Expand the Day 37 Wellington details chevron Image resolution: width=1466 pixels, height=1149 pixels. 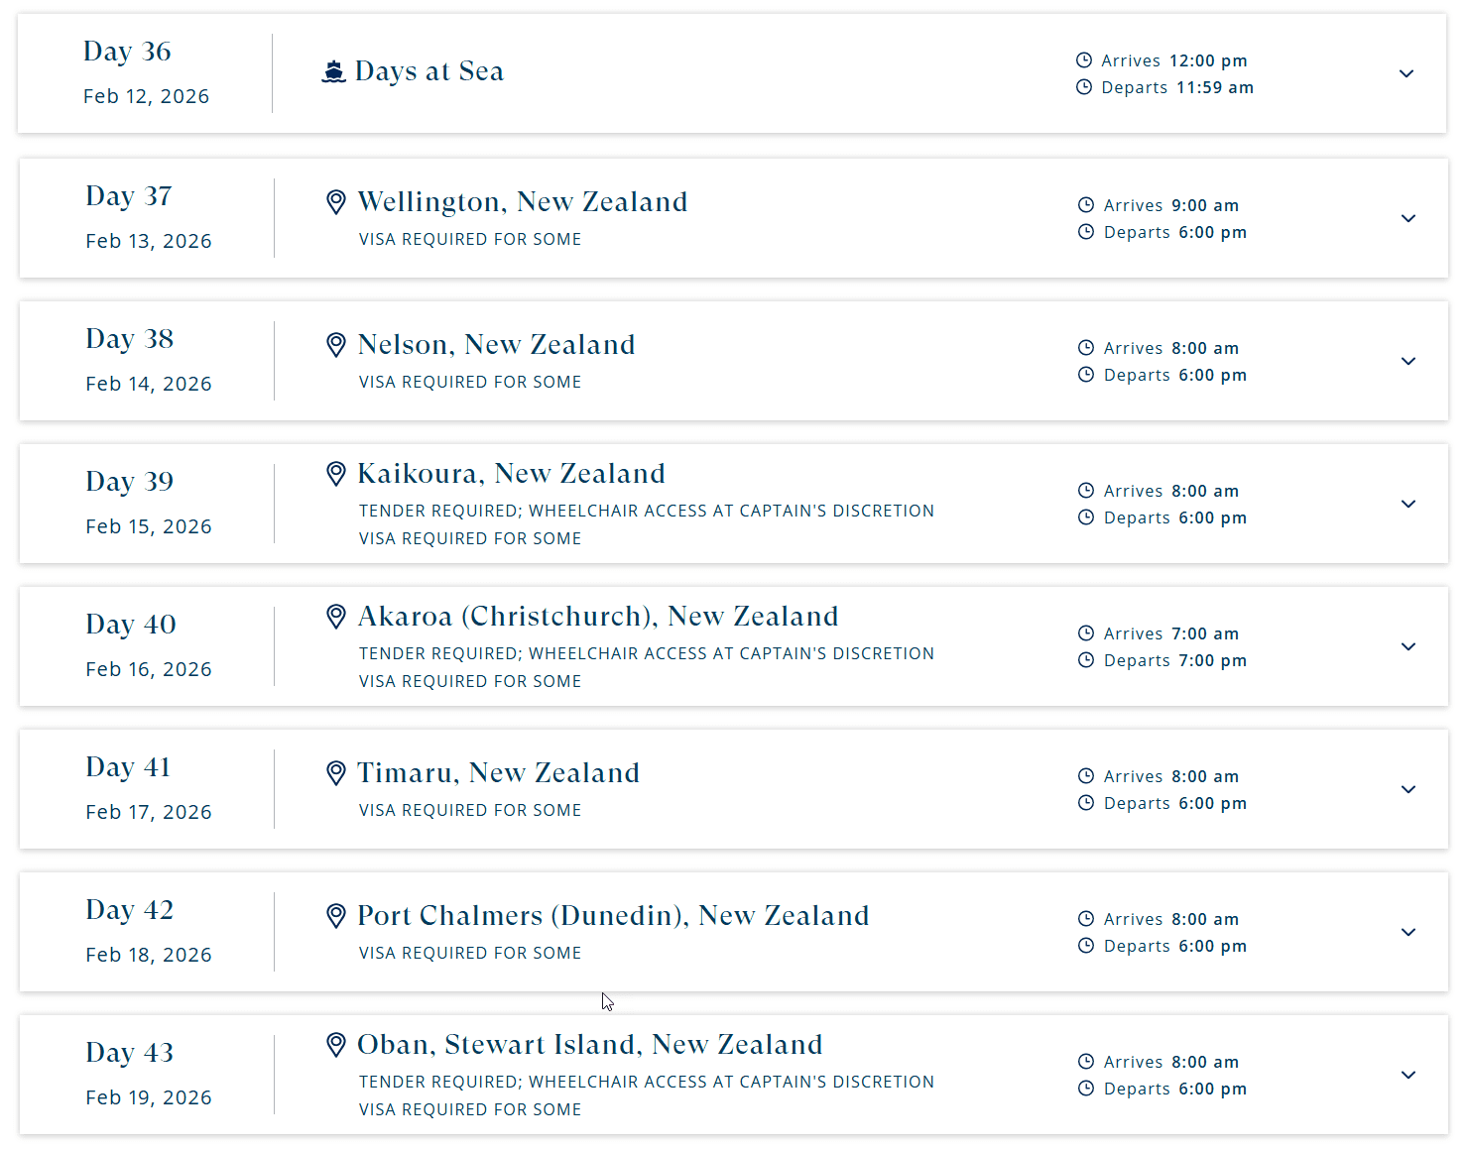coord(1408,218)
